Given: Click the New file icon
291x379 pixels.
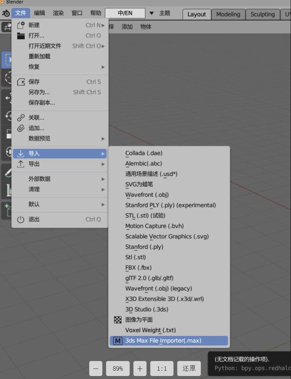Looking at the screenshot, I should point(21,25).
